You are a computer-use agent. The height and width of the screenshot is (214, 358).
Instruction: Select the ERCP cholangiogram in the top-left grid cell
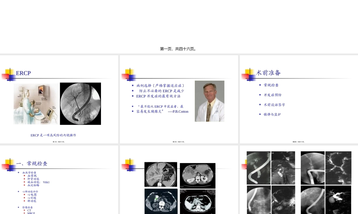258,168
